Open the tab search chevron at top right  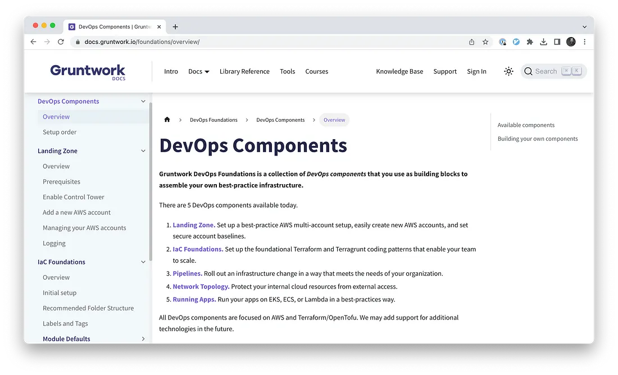tap(584, 27)
